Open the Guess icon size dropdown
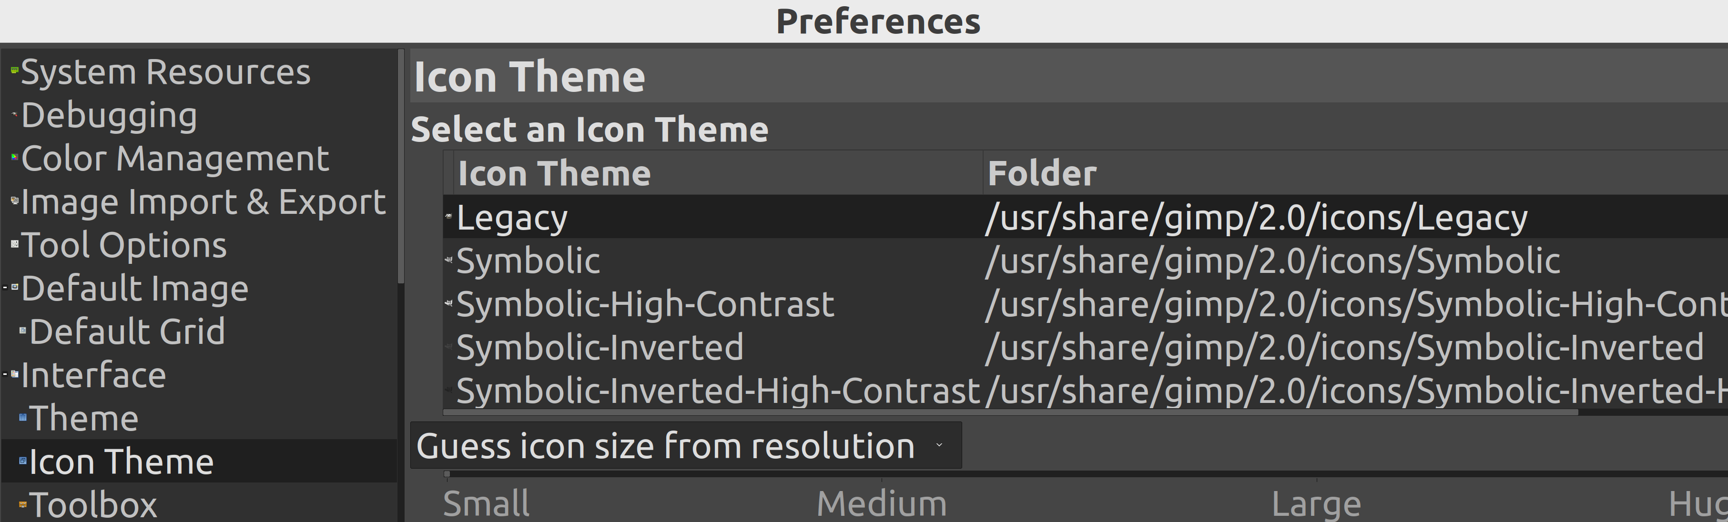 (686, 446)
